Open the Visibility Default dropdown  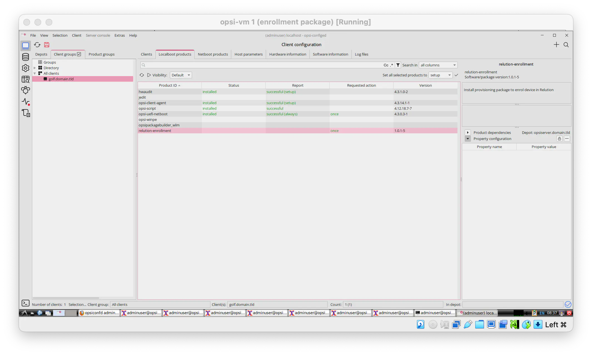(x=181, y=75)
